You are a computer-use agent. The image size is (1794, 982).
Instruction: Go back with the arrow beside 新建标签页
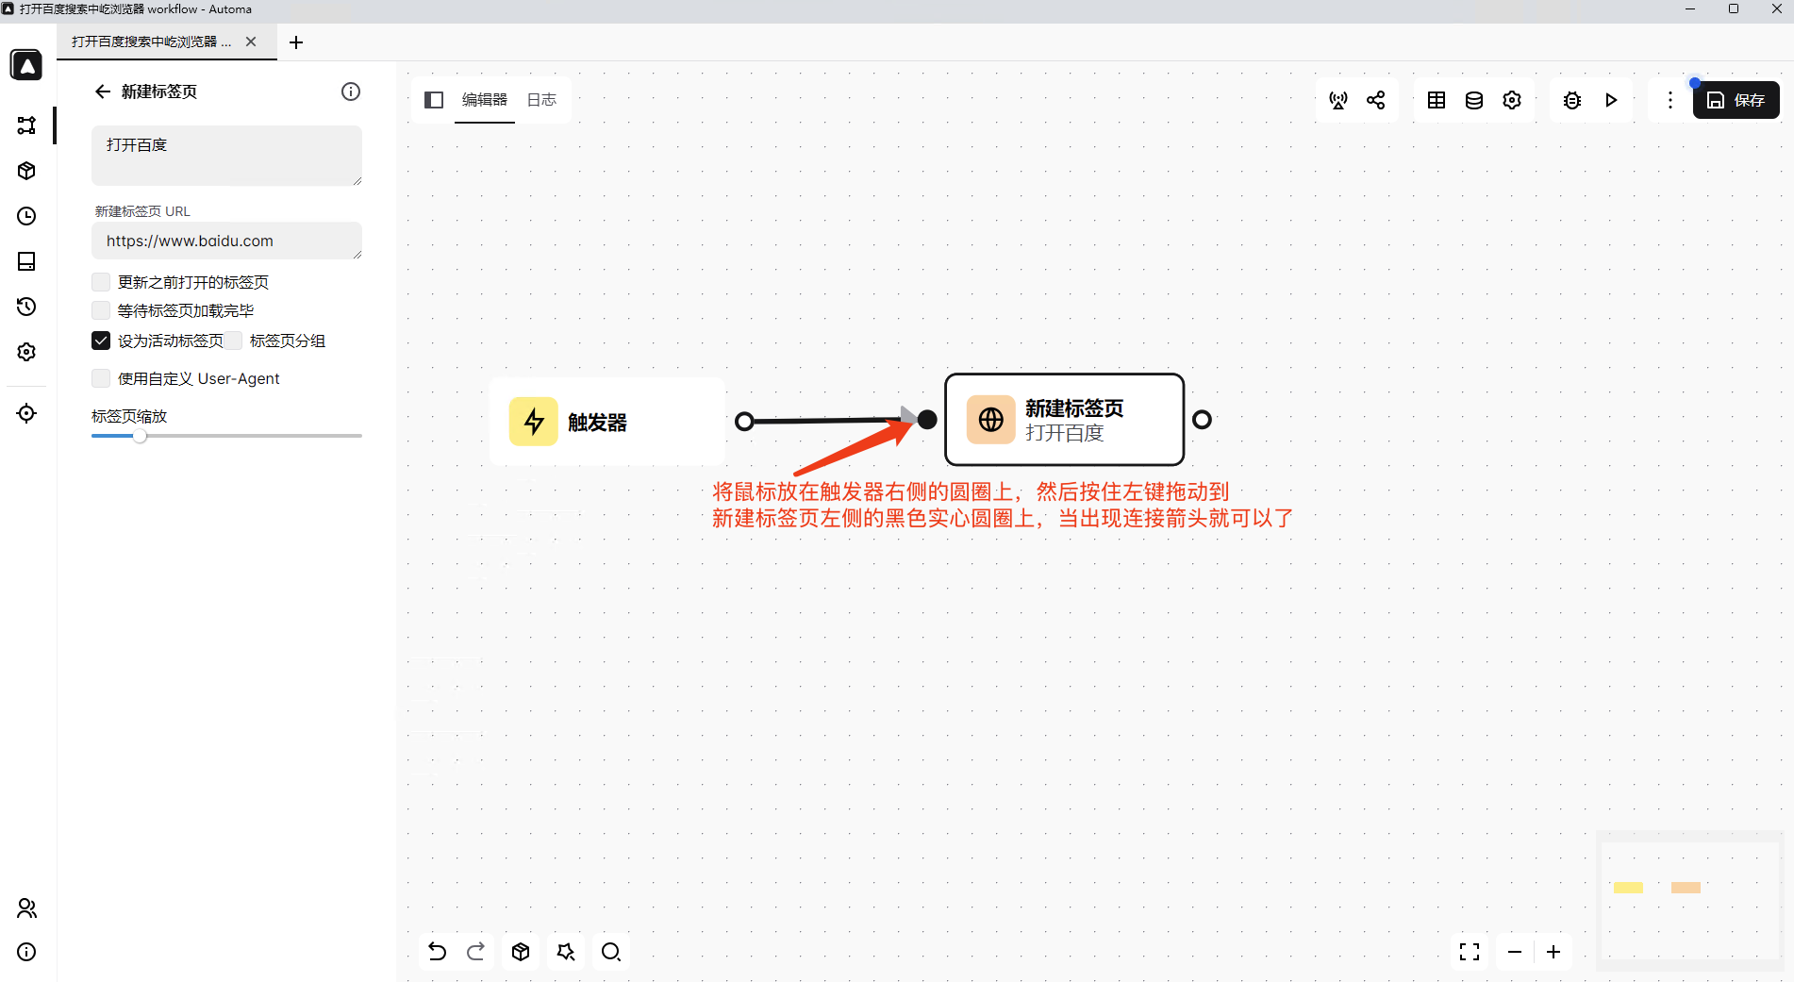(103, 92)
